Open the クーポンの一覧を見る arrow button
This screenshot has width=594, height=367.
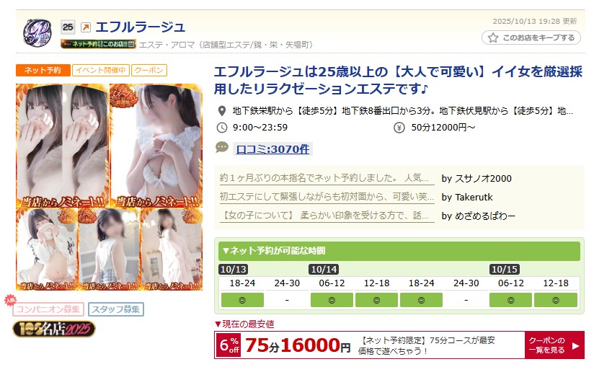tap(554, 345)
